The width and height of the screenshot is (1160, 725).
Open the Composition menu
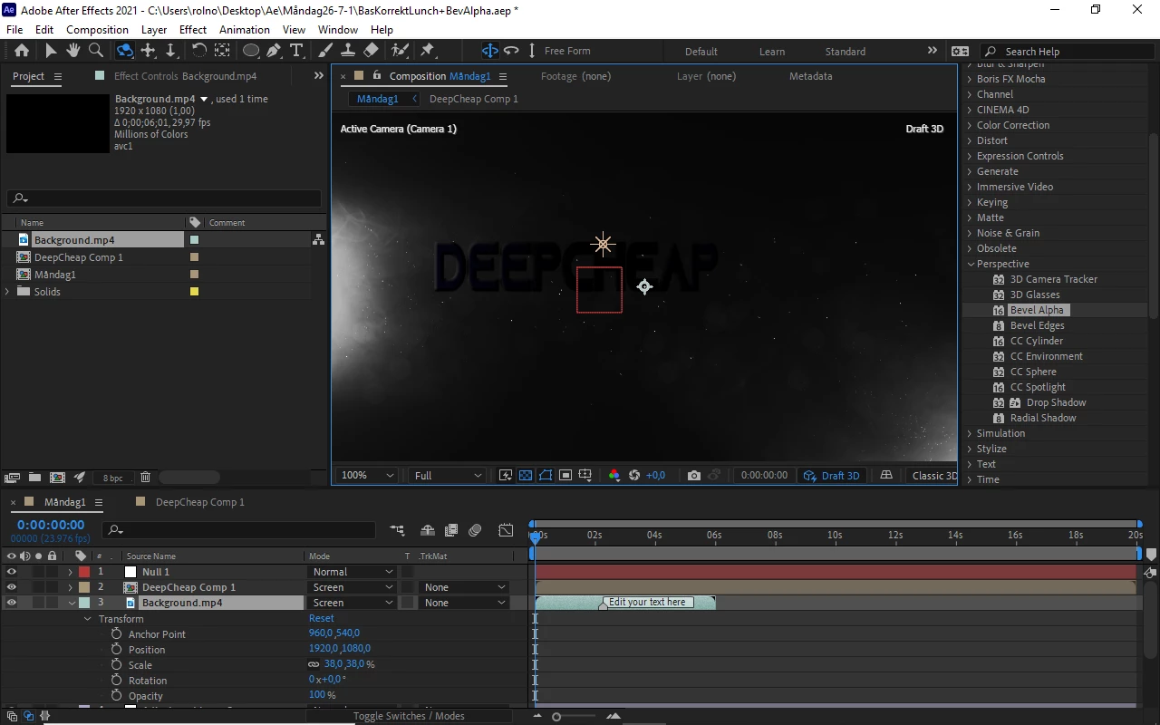(x=97, y=29)
